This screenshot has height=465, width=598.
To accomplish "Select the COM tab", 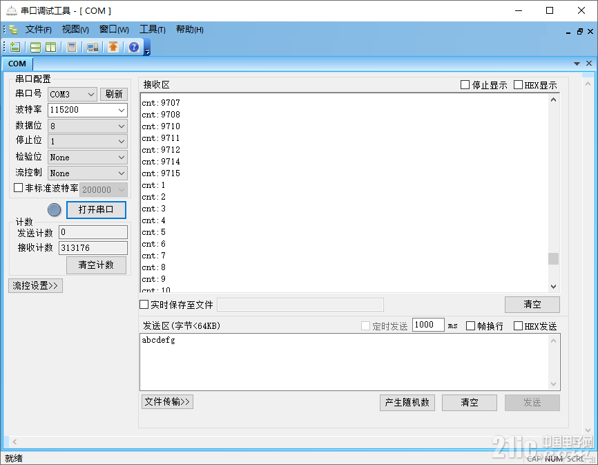I will click(17, 64).
